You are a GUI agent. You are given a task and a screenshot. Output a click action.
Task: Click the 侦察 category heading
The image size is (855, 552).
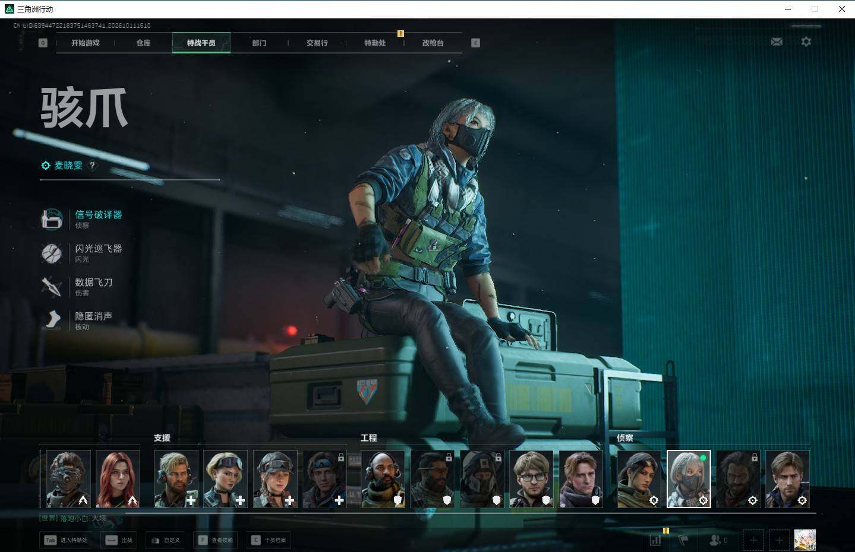tap(624, 438)
